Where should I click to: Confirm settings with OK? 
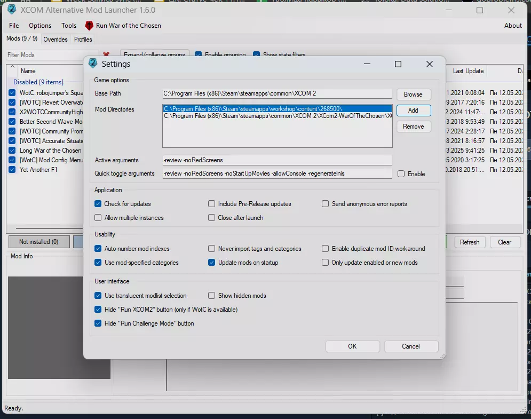(x=352, y=346)
